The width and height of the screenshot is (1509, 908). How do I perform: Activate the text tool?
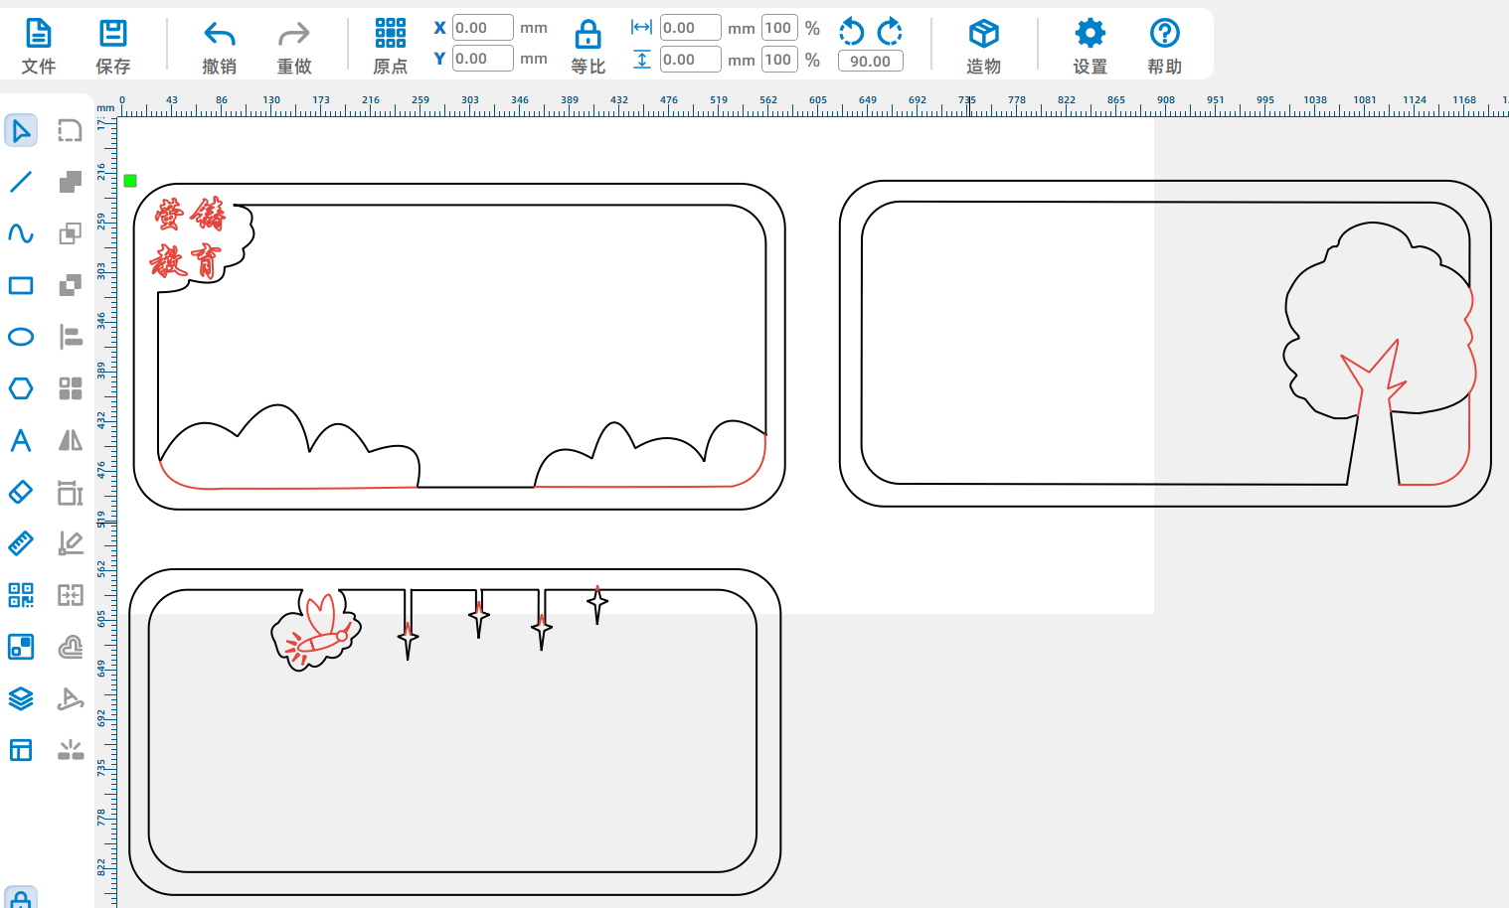pyautogui.click(x=21, y=440)
